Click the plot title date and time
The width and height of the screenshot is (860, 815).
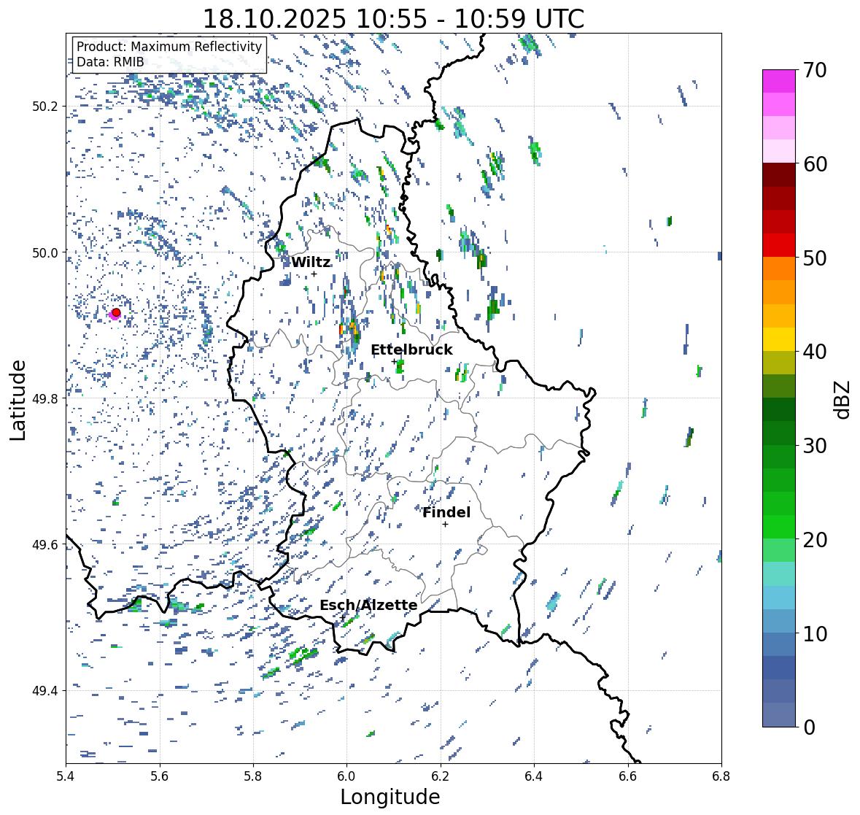394,19
